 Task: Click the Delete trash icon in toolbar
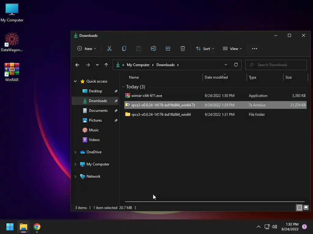(183, 48)
